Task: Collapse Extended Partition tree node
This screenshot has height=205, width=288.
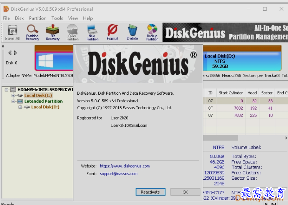Action: pyautogui.click(x=13, y=101)
